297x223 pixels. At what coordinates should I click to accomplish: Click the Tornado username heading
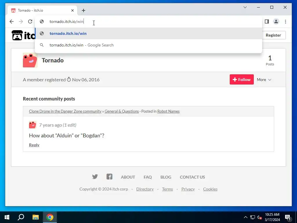click(x=53, y=60)
